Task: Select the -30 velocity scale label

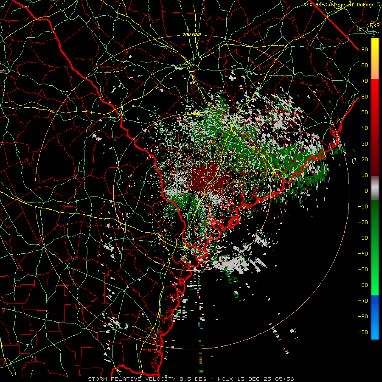Action: pos(363,238)
